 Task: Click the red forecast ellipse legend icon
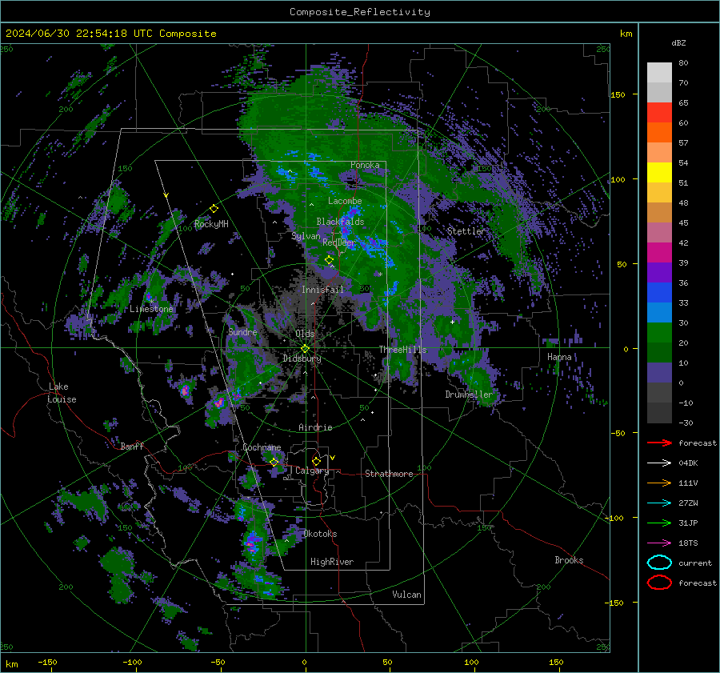(x=659, y=583)
